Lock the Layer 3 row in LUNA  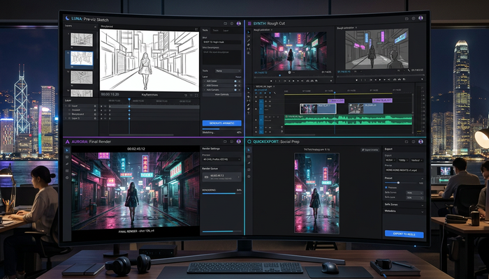(x=95, y=119)
